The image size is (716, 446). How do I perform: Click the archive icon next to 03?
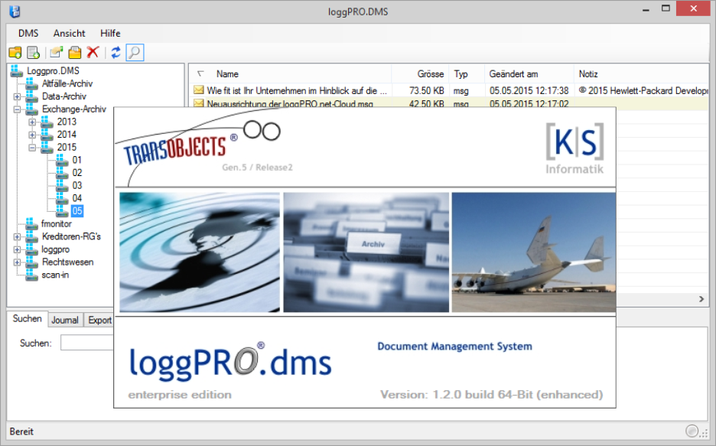point(62,186)
